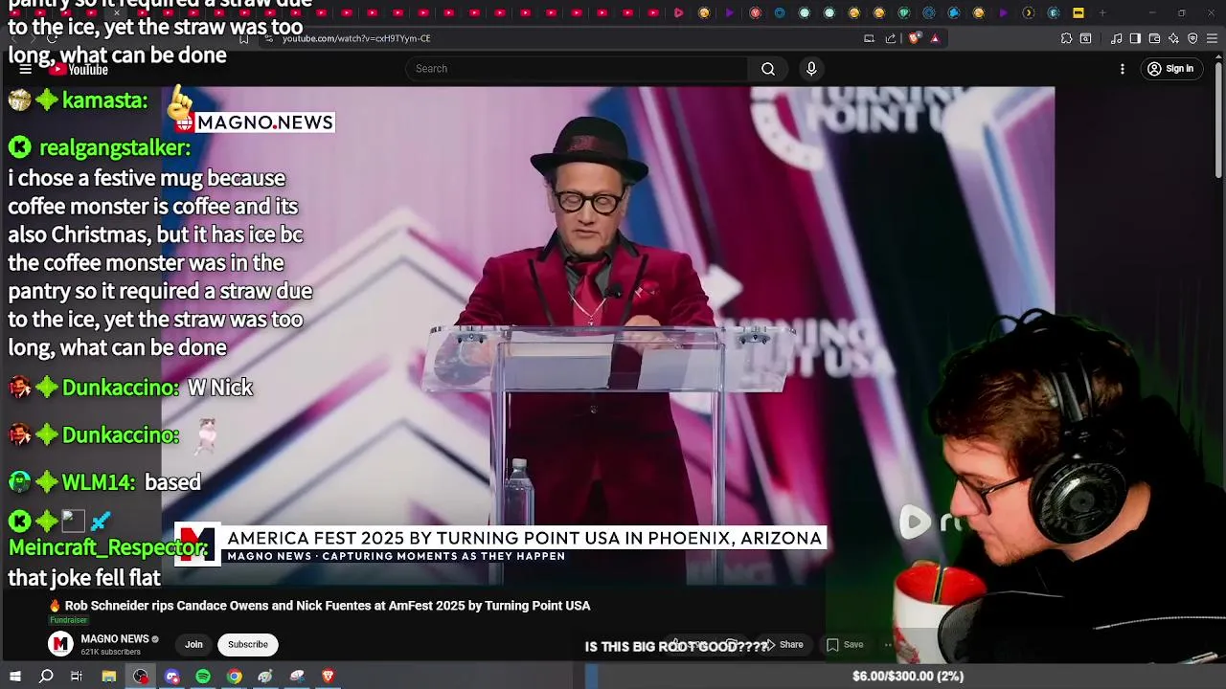Screen dimensions: 1226x689
Task: Switch to the yellow IMDb-style last tab
Action: (1078, 12)
